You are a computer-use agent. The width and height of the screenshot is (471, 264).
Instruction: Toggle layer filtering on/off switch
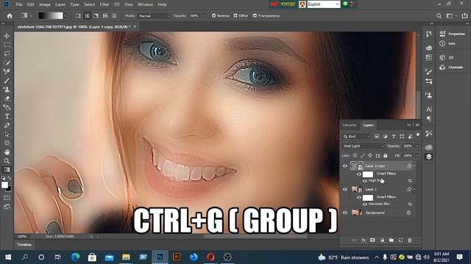tap(418, 135)
